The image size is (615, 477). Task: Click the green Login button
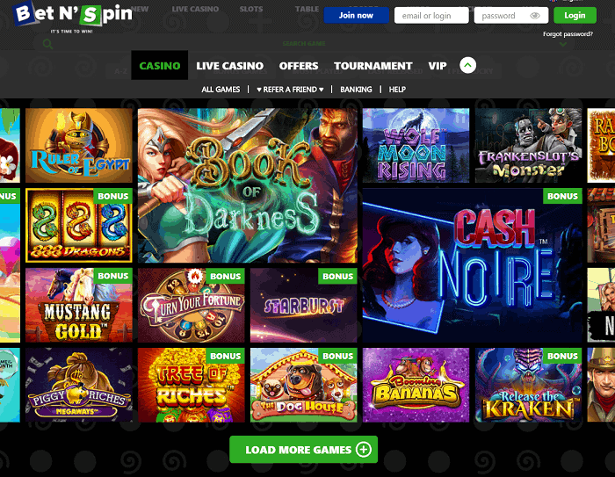575,15
